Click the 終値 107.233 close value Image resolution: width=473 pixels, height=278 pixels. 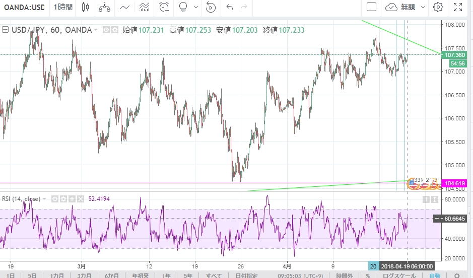[x=284, y=30]
